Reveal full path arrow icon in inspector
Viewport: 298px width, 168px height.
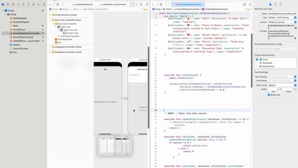point(295,38)
